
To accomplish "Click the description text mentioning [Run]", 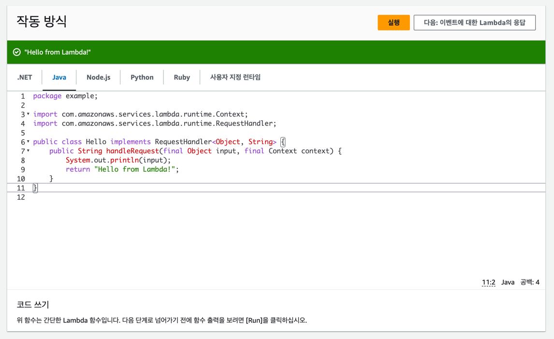I will pos(162,320).
